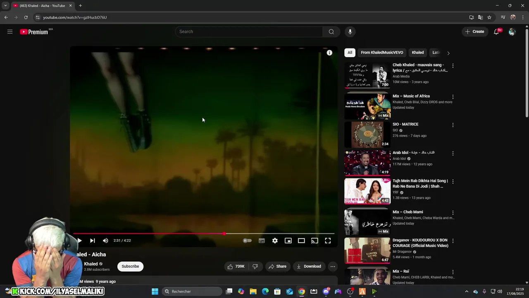Open options for Tujh Mein Rab Dikhta Hai
Viewport: 529px width, 298px height.
[453, 182]
